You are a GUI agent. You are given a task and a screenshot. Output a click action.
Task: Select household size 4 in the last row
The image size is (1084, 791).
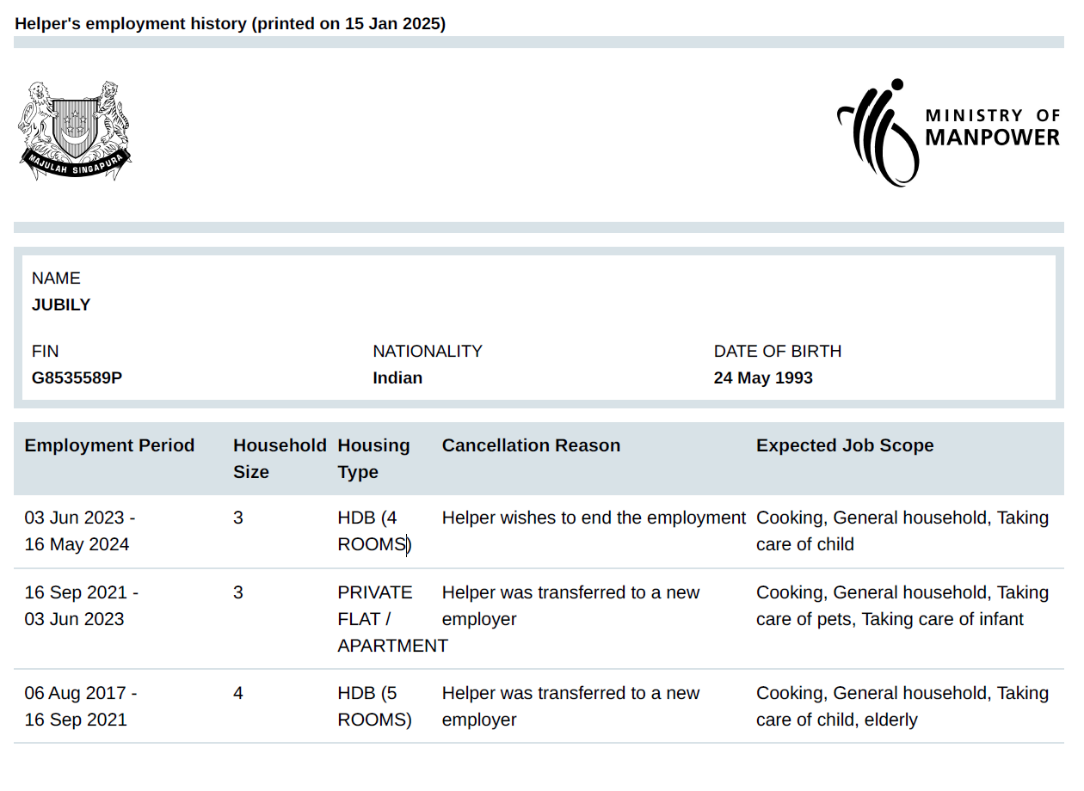(238, 694)
